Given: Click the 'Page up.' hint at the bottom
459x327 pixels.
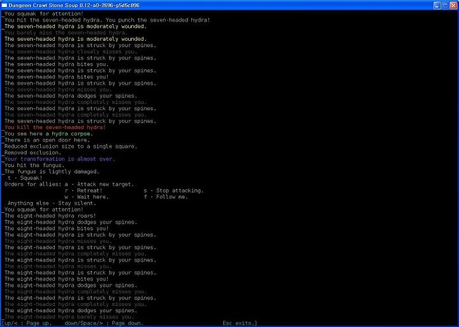Looking at the screenshot, I should [x=39, y=323].
